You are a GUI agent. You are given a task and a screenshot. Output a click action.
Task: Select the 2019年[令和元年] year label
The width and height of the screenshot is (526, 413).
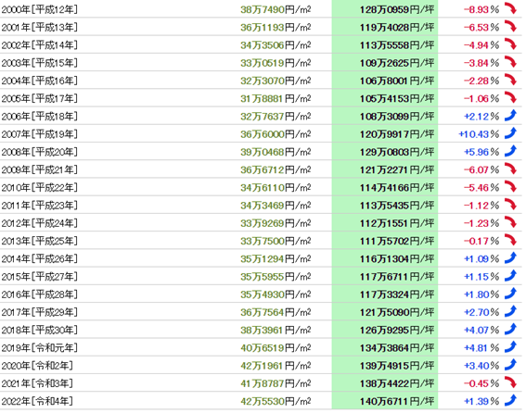[x=39, y=348]
